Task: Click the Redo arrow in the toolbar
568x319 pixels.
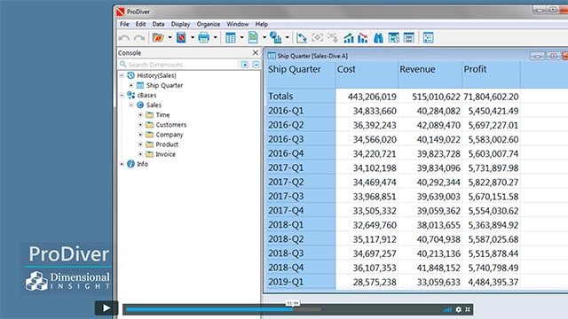Action: click(x=139, y=38)
